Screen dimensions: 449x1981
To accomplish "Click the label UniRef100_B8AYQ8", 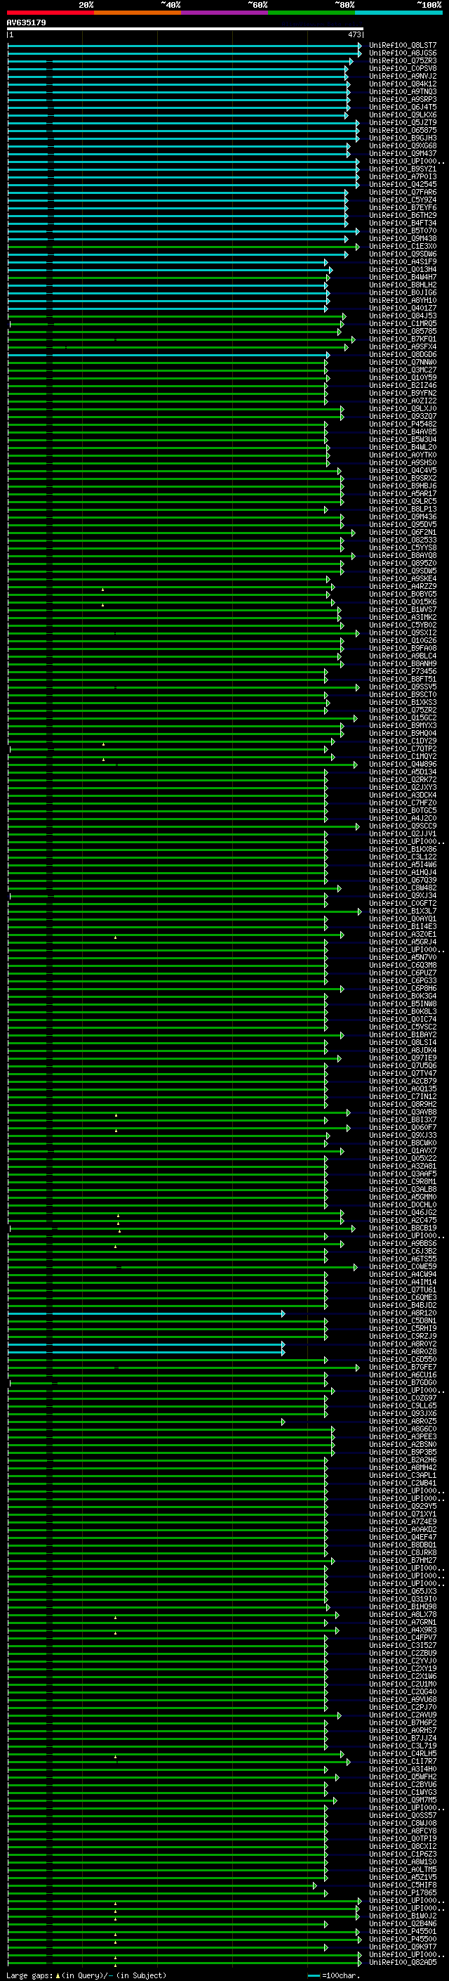I will (403, 555).
